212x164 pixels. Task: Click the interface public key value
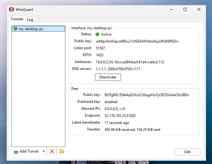point(137,41)
